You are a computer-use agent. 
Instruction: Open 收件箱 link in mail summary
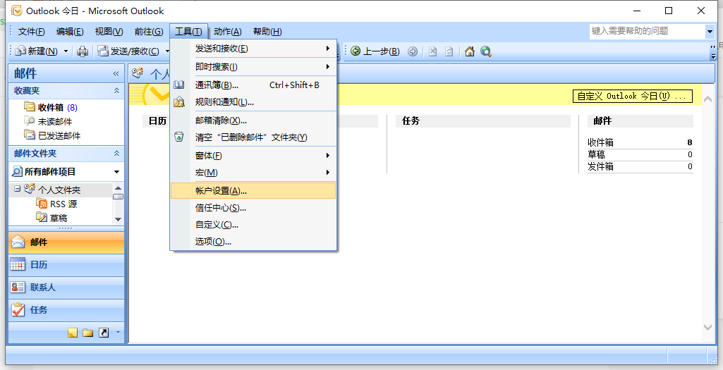click(600, 142)
